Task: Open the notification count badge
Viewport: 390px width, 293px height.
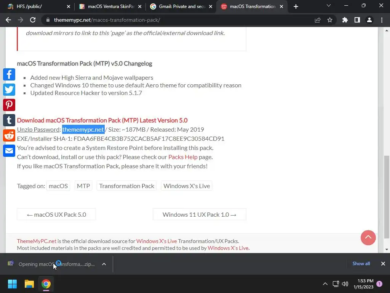Action: coord(379,284)
